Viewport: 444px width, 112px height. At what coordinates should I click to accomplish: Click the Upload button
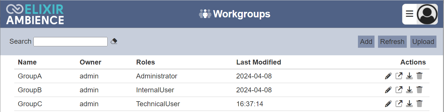click(423, 42)
